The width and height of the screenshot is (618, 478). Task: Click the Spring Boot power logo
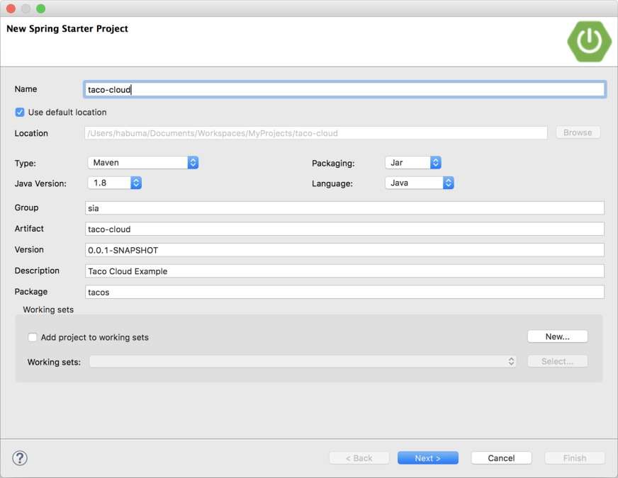click(589, 41)
